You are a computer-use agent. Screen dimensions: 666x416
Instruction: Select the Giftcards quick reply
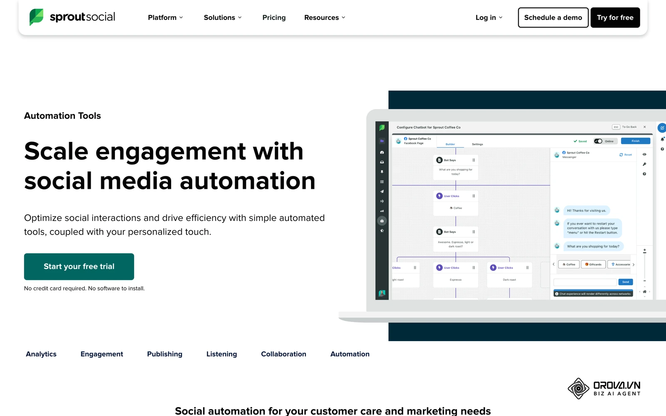pyautogui.click(x=594, y=265)
